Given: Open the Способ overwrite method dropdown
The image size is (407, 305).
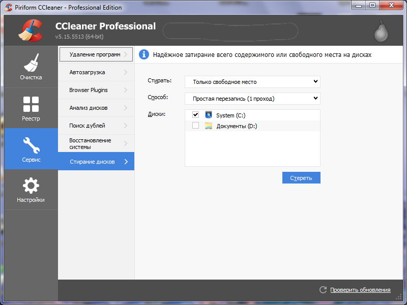Looking at the screenshot, I should pos(252,98).
